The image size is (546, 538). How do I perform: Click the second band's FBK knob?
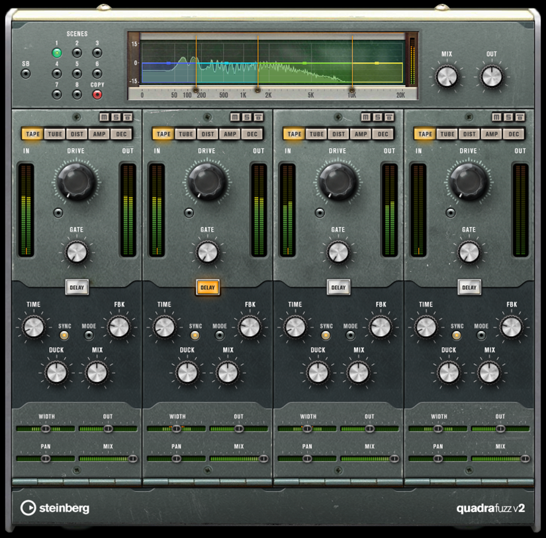[x=250, y=328]
